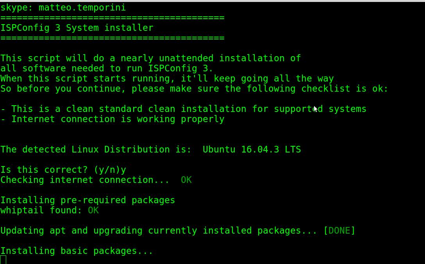This screenshot has height=264, width=425.
Task: Click the 'So before you continue' checklist line
Action: point(195,89)
